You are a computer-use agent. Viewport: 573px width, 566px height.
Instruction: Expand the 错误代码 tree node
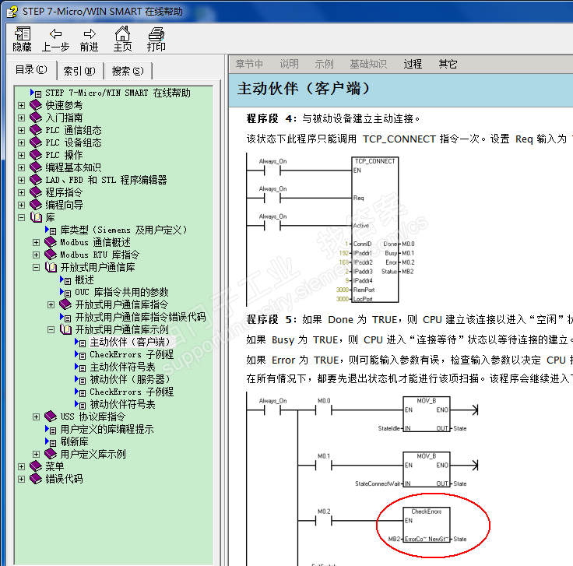[22, 479]
